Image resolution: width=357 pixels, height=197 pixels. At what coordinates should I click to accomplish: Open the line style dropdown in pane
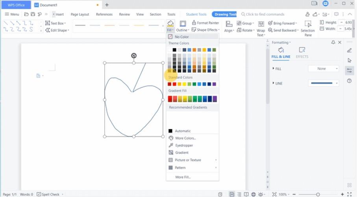[x=323, y=83]
